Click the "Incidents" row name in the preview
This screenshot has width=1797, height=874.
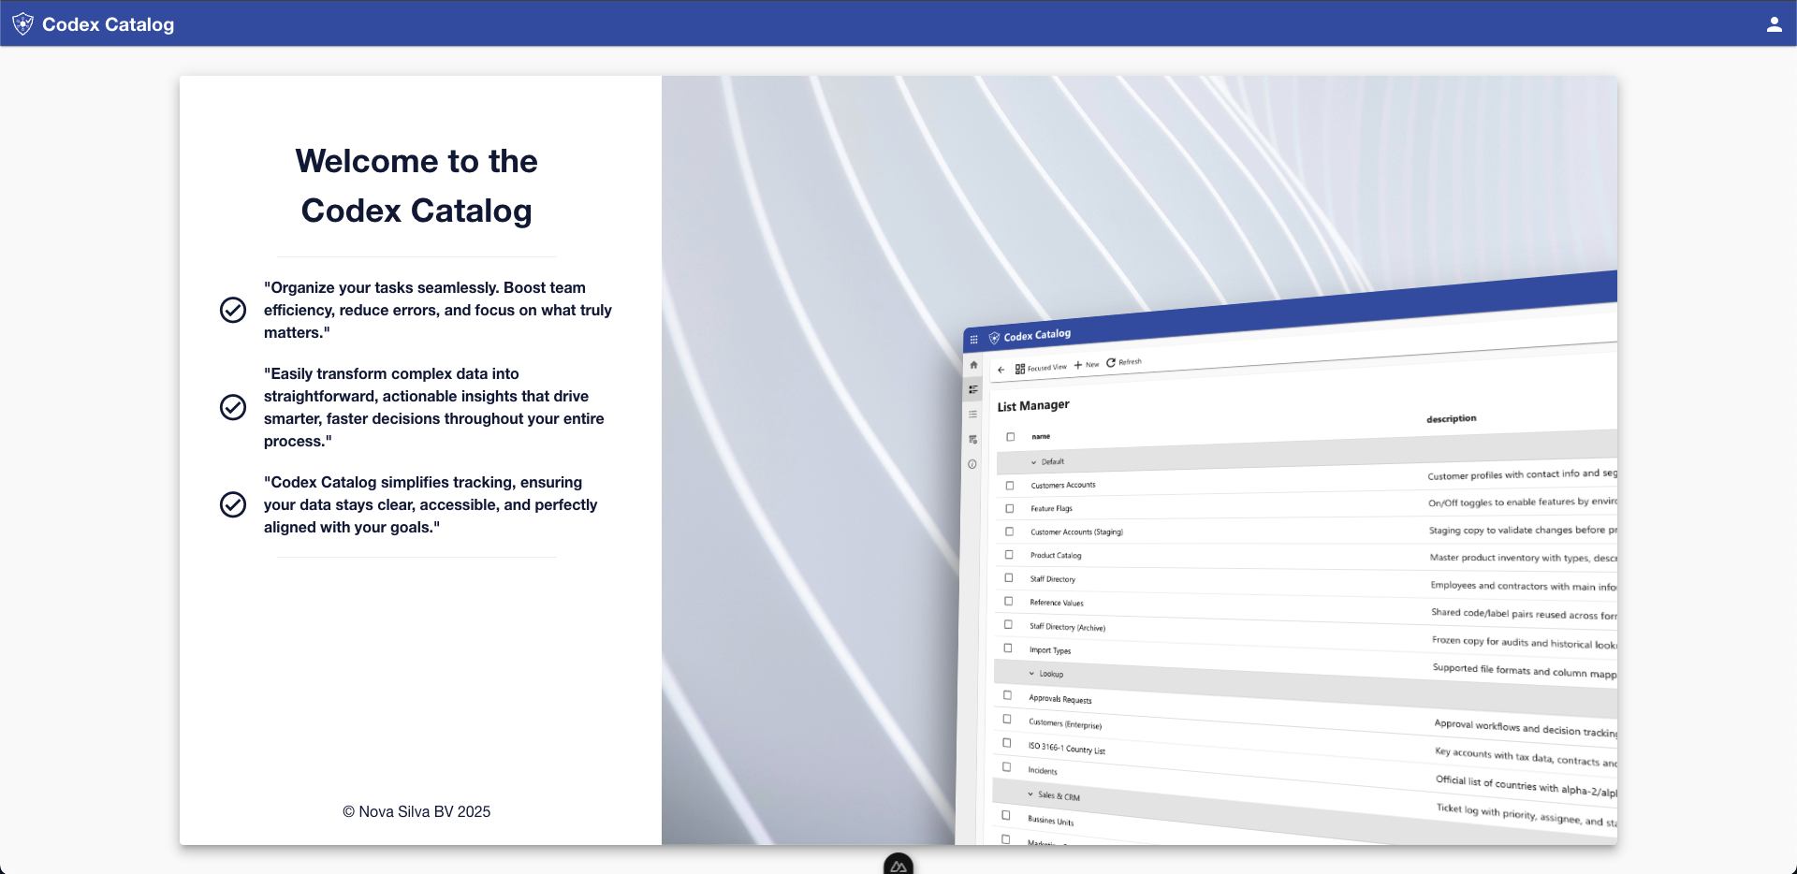tap(1043, 771)
